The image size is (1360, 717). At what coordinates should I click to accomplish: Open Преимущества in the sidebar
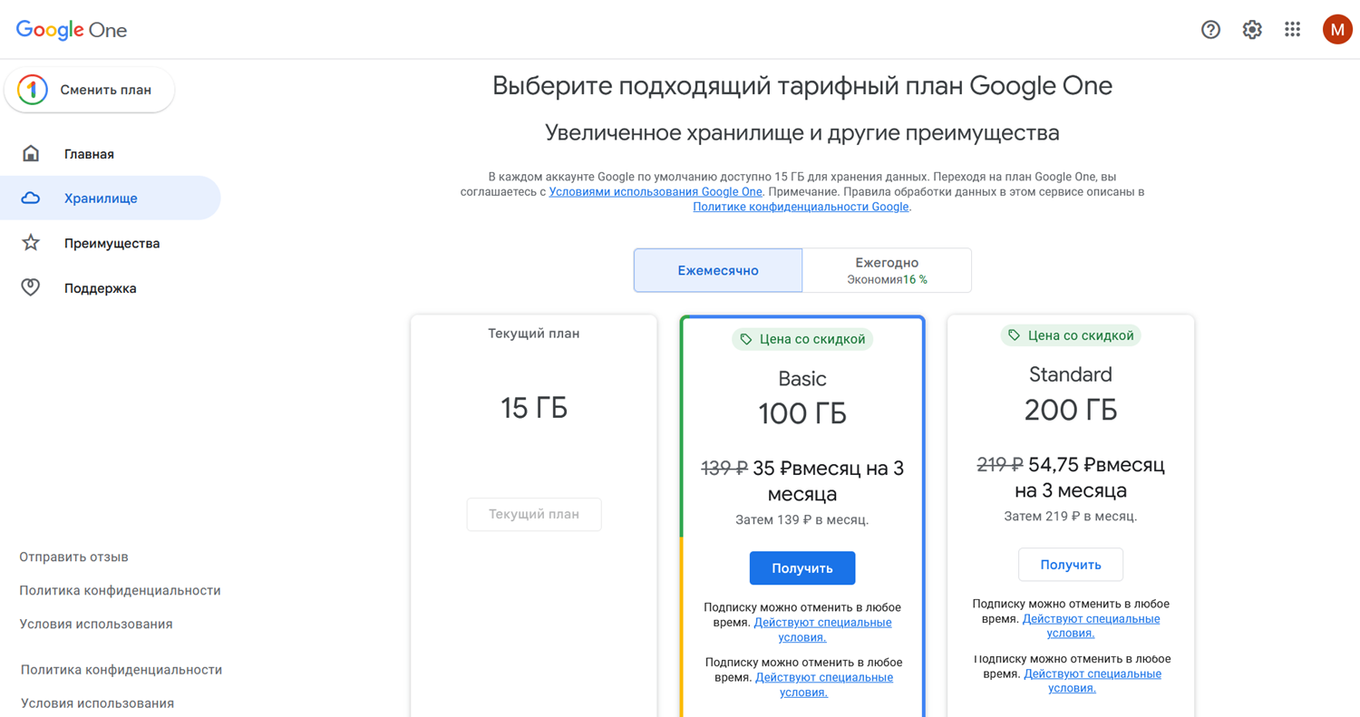[110, 243]
